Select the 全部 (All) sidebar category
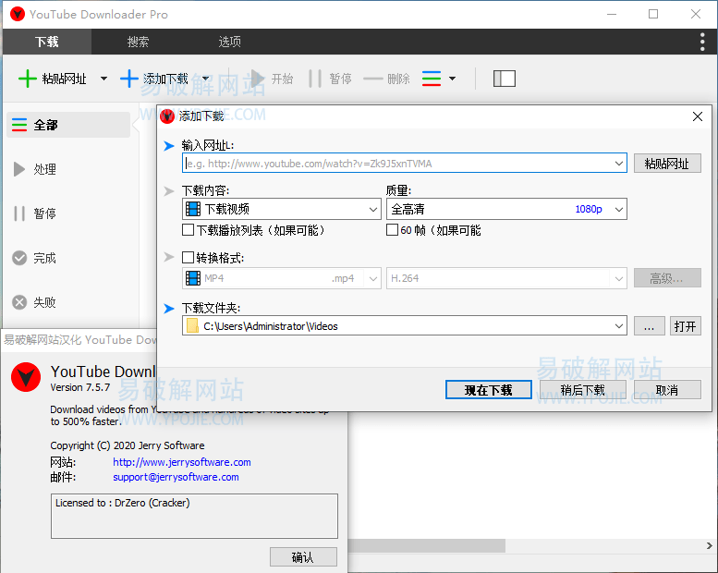This screenshot has height=573, width=718. 68,125
